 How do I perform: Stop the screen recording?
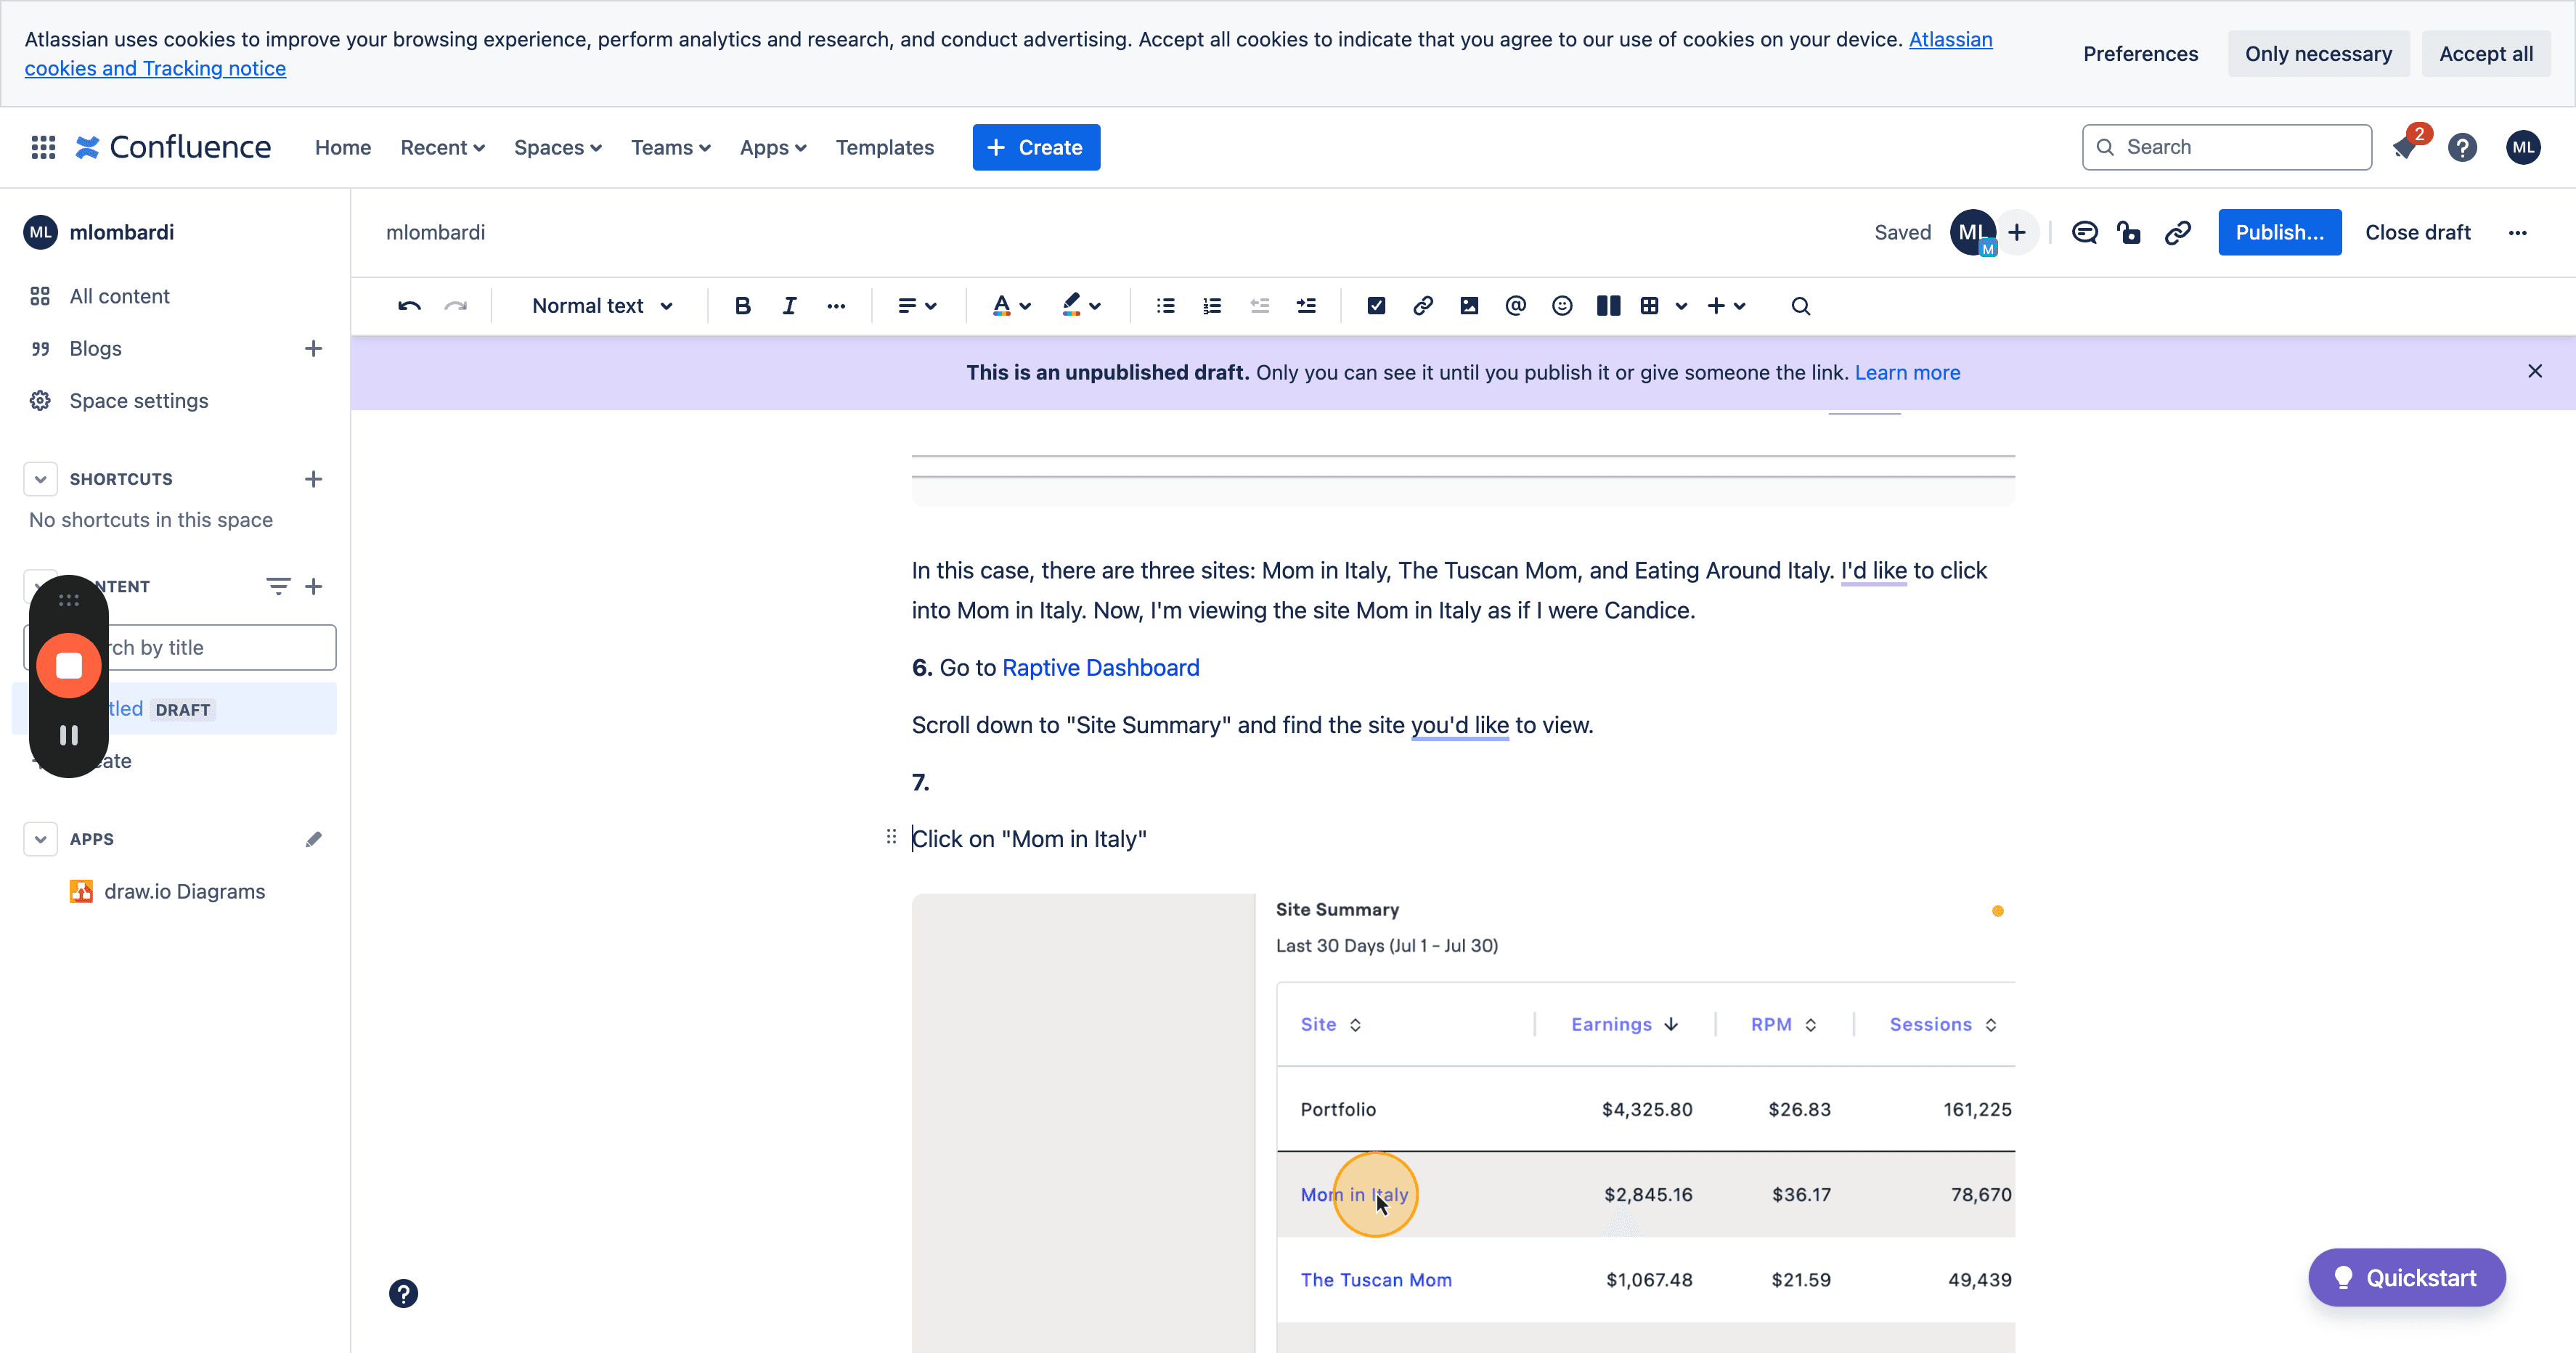click(69, 666)
